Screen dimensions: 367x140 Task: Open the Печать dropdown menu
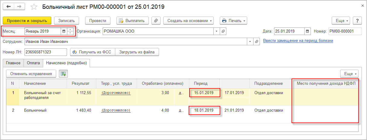[234, 21]
